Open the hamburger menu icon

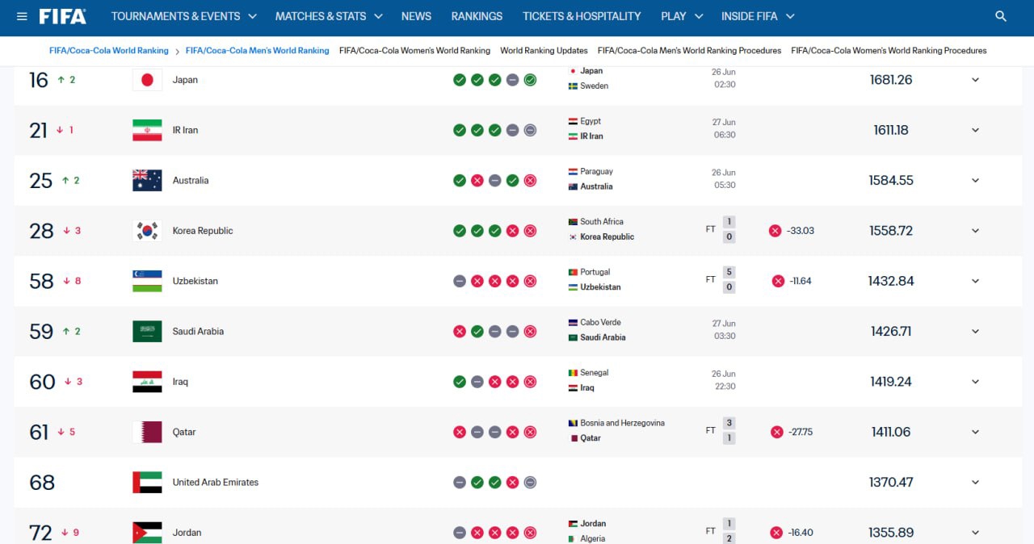[22, 16]
